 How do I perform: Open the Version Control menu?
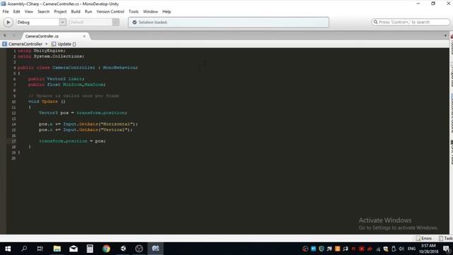click(x=110, y=11)
